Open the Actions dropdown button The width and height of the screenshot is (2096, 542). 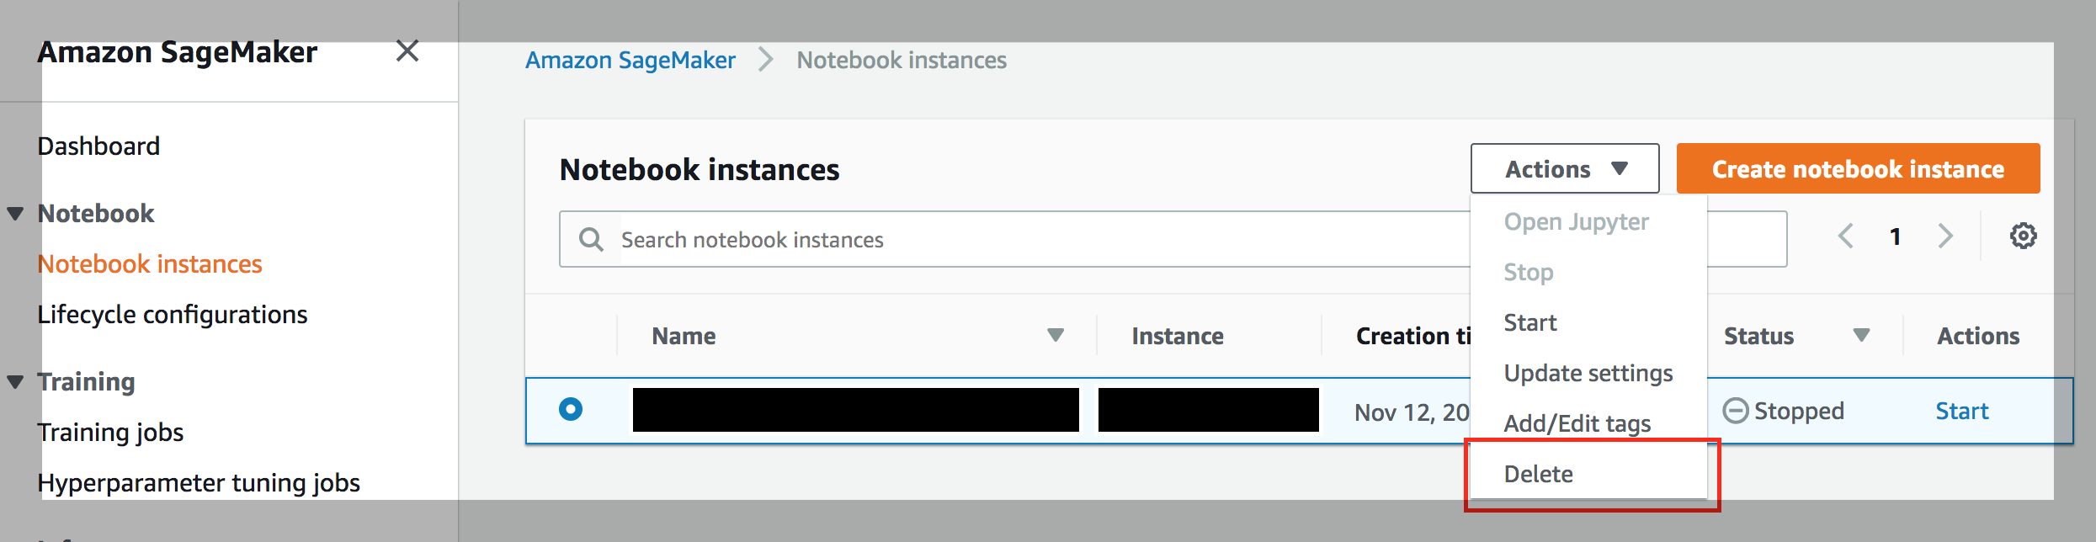click(1565, 169)
